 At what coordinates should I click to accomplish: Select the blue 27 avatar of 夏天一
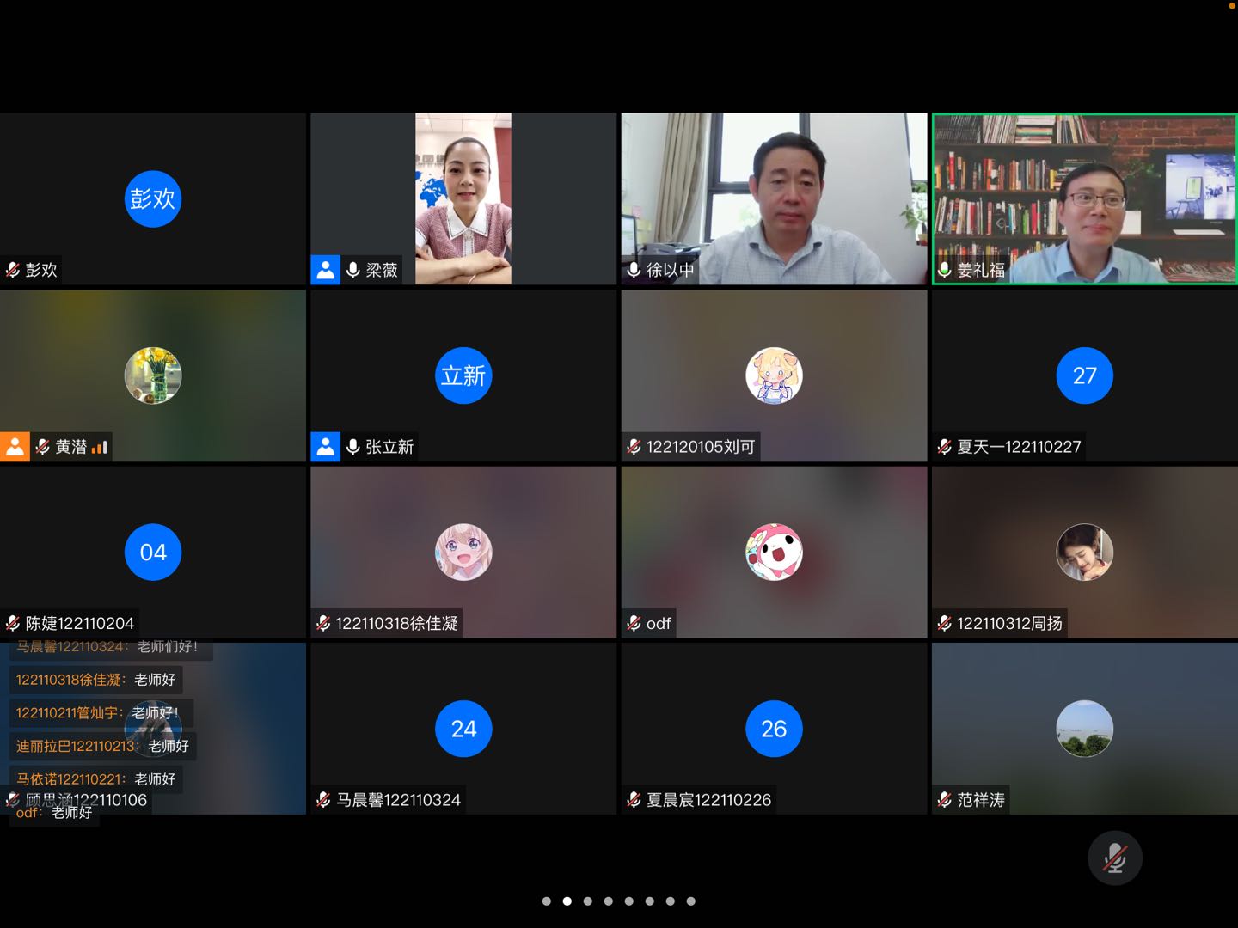click(1084, 375)
